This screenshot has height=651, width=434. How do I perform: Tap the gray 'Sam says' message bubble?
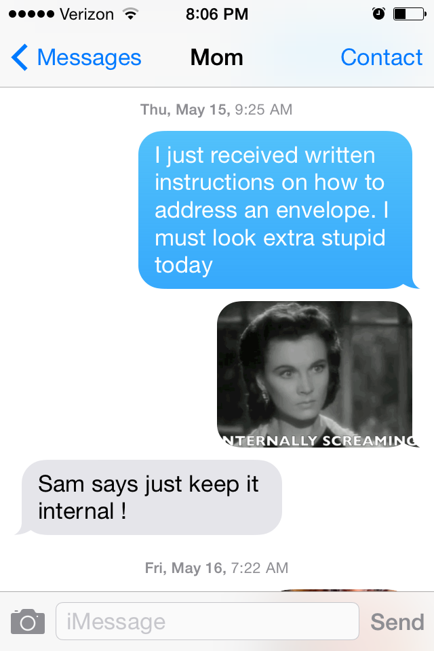150,497
